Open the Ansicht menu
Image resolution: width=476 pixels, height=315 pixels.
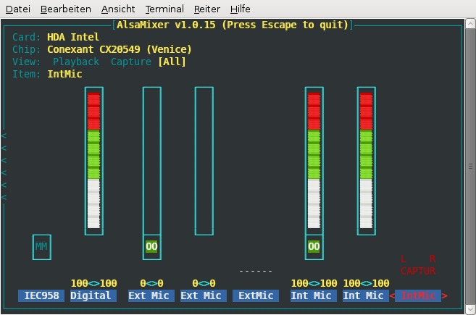pos(118,9)
